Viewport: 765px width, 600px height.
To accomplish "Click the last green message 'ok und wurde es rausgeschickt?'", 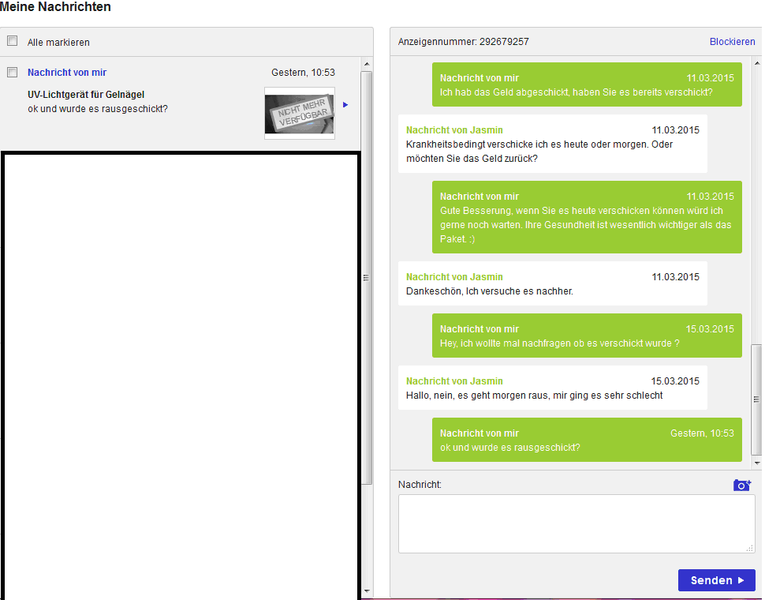I will pyautogui.click(x=587, y=440).
